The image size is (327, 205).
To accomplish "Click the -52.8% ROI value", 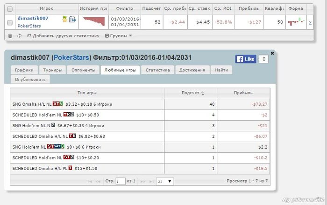I will [x=223, y=22].
